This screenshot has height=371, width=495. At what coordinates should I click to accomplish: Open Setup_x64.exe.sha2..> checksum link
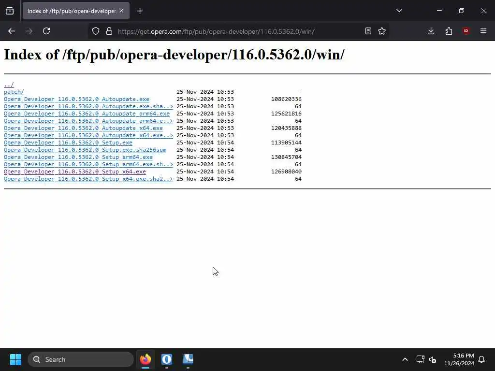[88, 179]
